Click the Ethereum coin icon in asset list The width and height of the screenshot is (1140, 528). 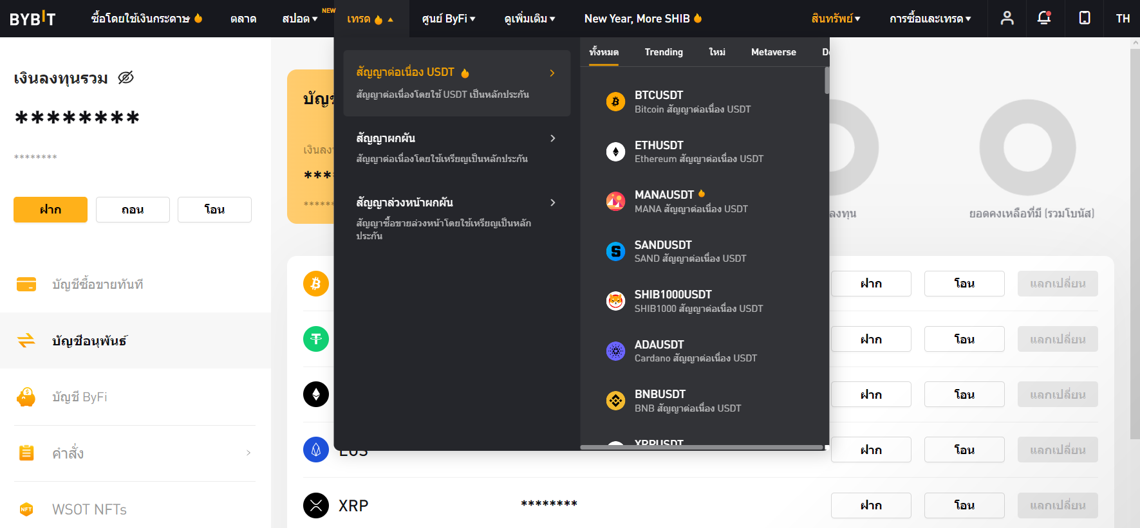pos(316,394)
